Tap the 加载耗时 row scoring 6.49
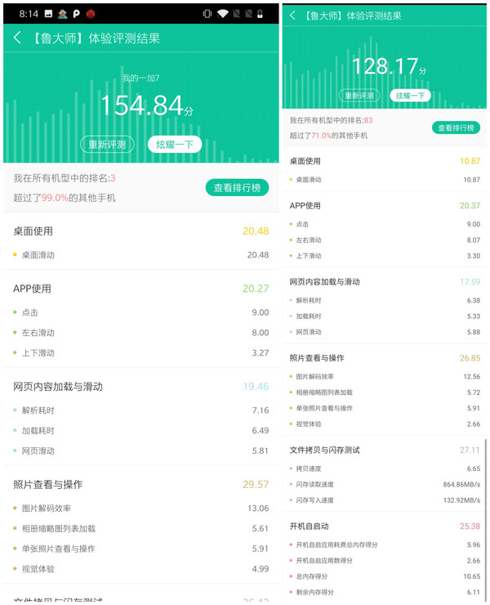This screenshot has width=490, height=605. click(x=140, y=430)
